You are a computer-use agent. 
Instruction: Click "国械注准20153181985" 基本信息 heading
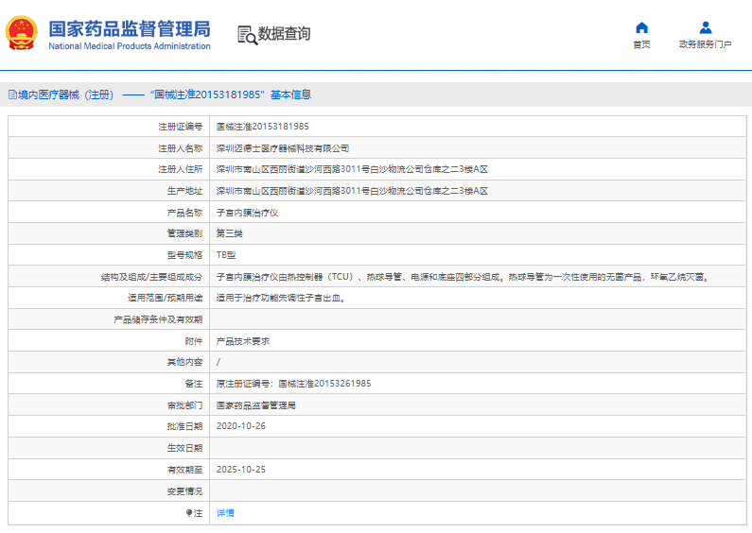click(231, 95)
